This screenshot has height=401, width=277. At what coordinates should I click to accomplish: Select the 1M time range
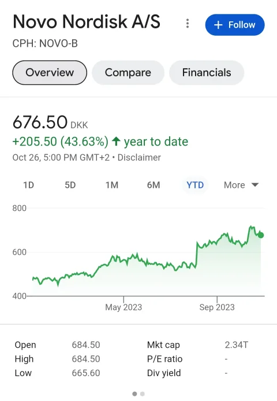[112, 185]
